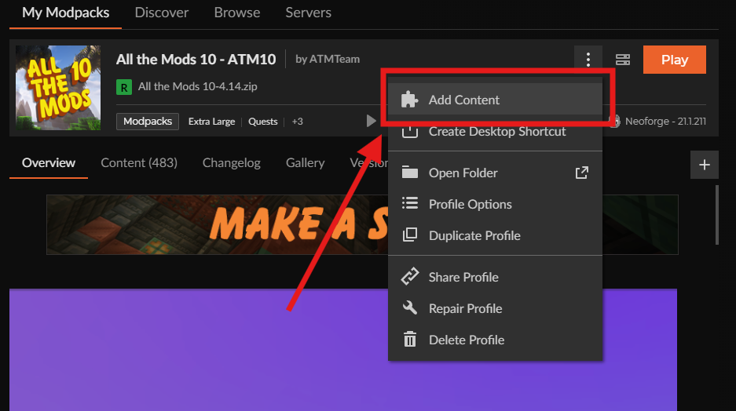The width and height of the screenshot is (736, 411).
Task: Click the vertical scrollbar on the overview
Action: click(x=716, y=215)
